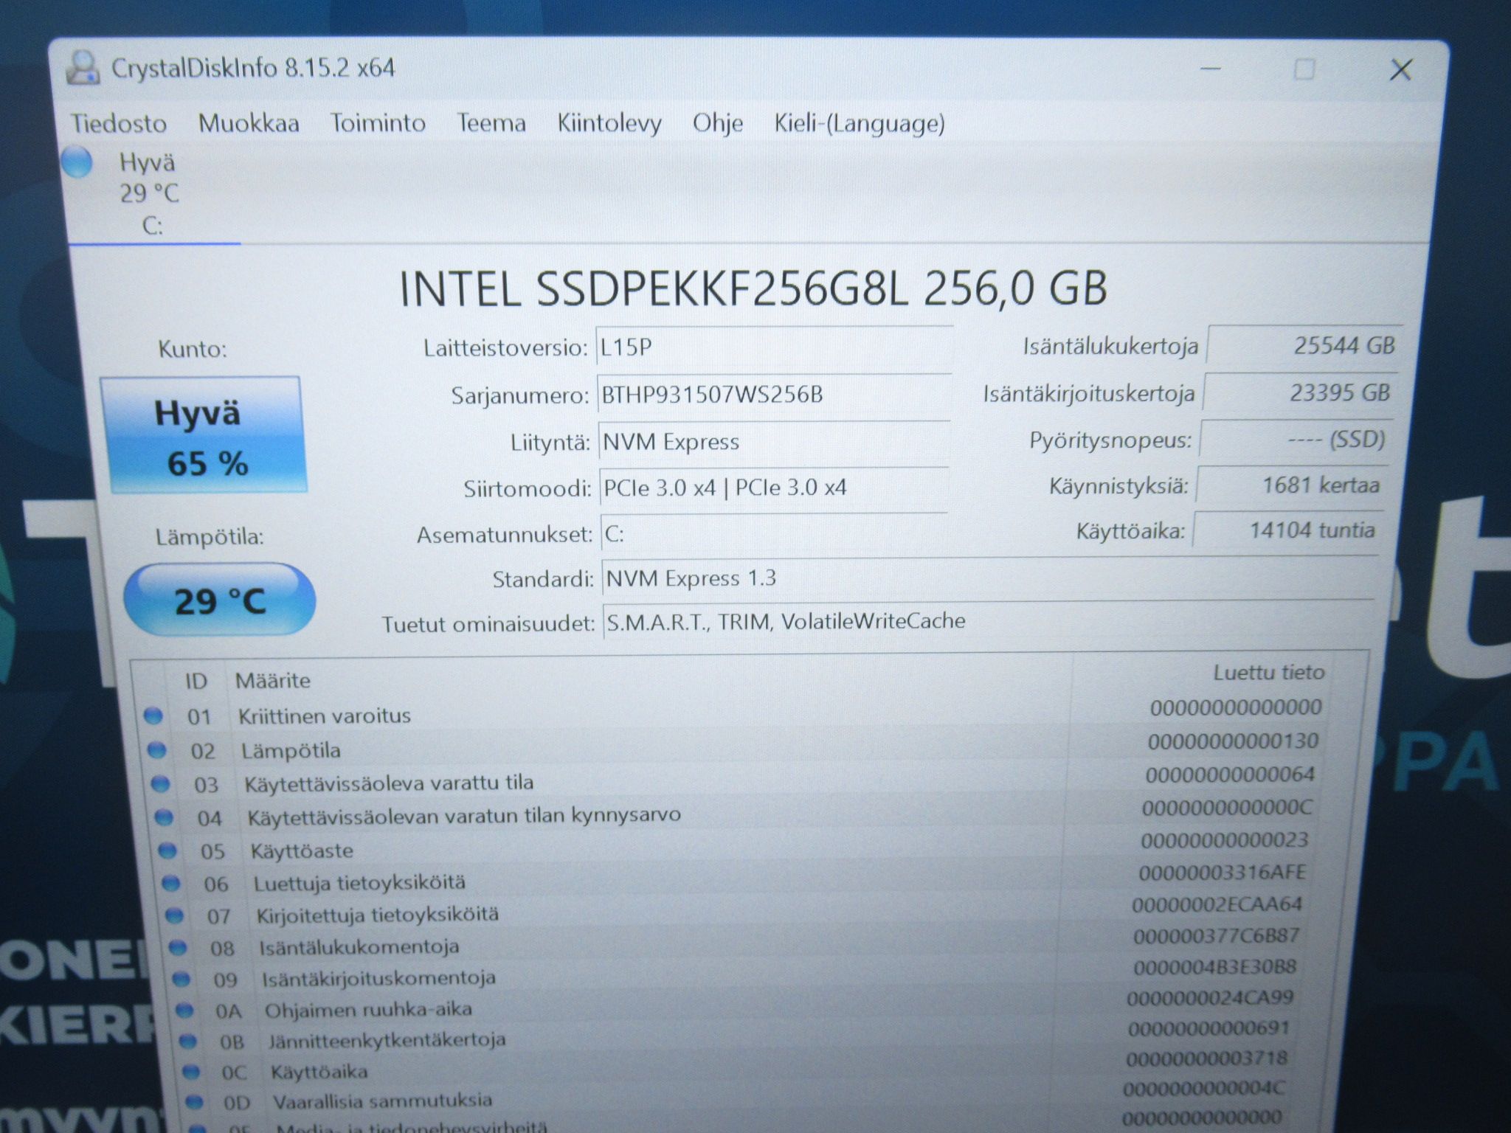Click the Määrite column header
This screenshot has width=1511, height=1133.
[273, 680]
